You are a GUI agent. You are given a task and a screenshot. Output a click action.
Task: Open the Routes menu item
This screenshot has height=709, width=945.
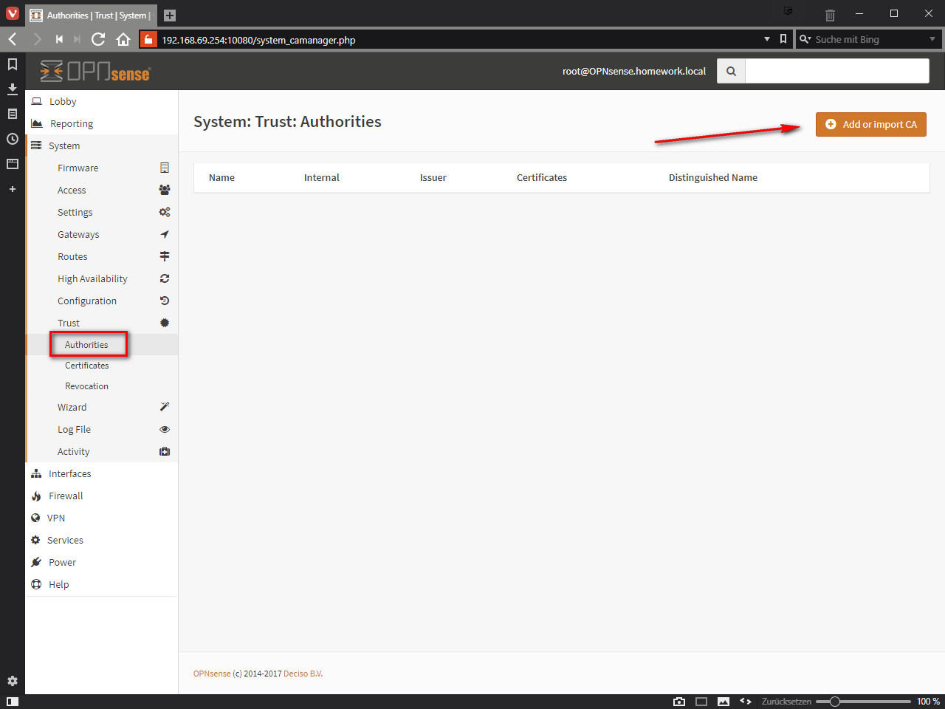[72, 256]
